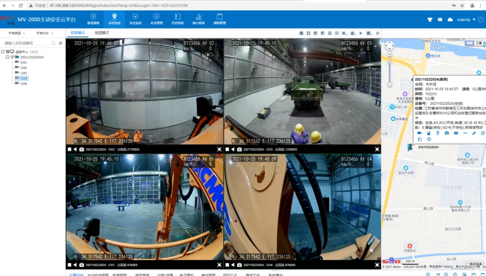486x276 pixels.
Task: Open the 实时监控 real-time monitoring module
Action: (x=114, y=19)
